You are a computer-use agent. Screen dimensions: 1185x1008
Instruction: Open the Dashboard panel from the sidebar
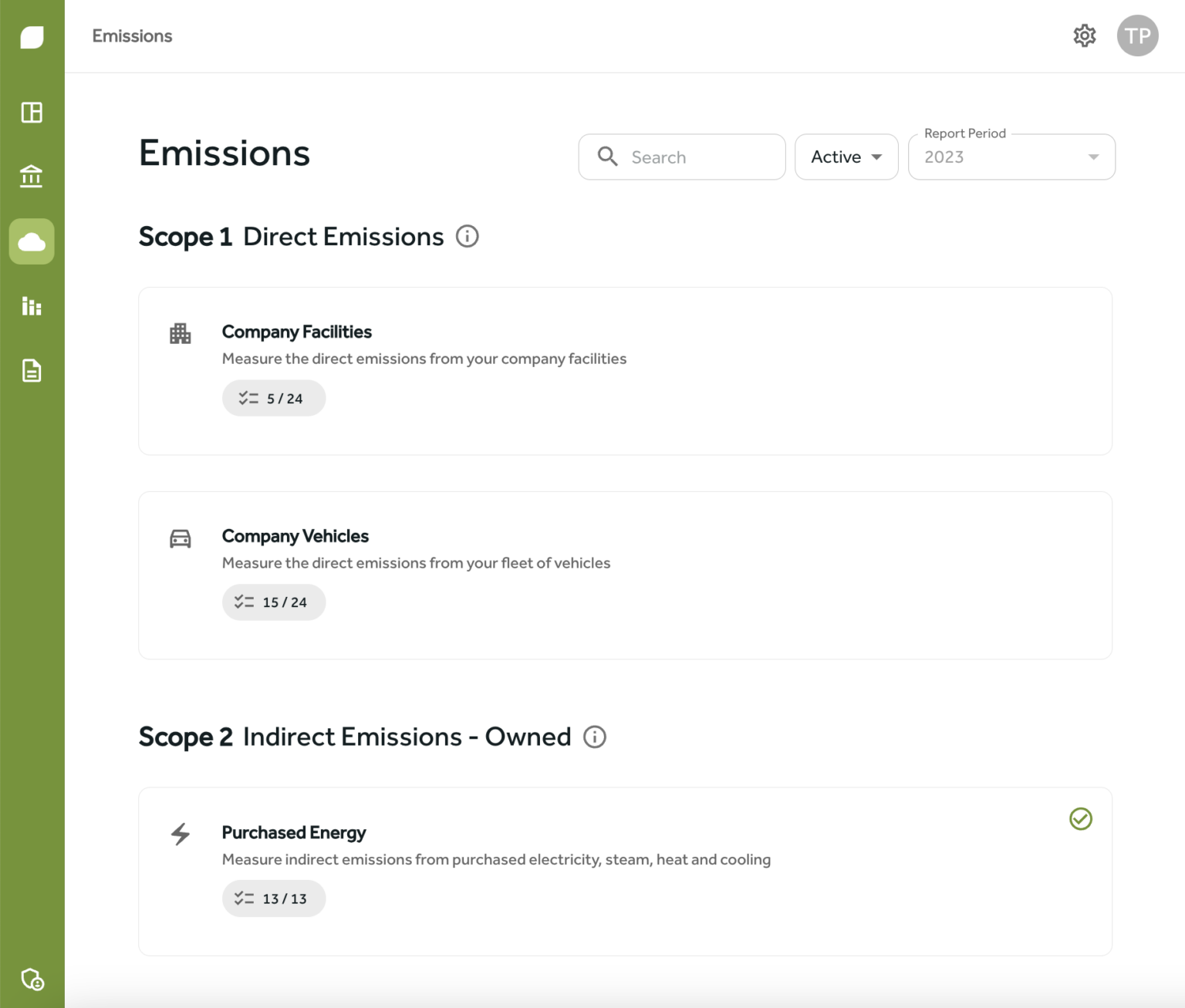(32, 112)
